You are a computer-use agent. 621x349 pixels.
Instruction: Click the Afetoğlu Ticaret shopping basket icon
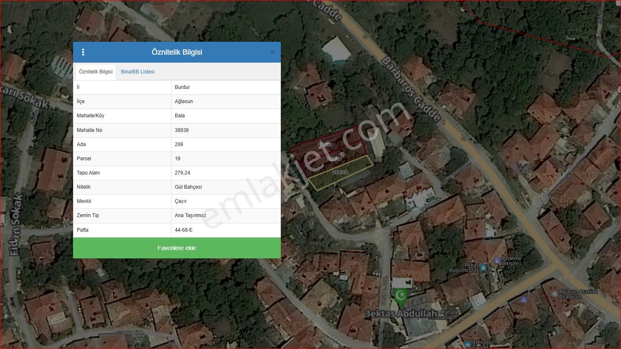(x=468, y=344)
